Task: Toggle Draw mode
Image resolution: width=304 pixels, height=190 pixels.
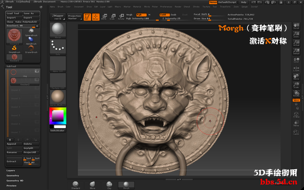Action: pyautogui.click(x=96, y=17)
